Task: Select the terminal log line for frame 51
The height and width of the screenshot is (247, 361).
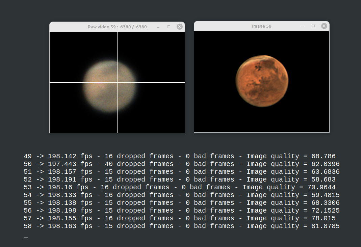Action: tap(182, 172)
